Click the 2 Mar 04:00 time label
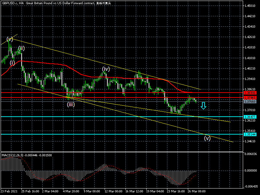Screen dimensions: 260x195 pyautogui.click(x=50, y=191)
